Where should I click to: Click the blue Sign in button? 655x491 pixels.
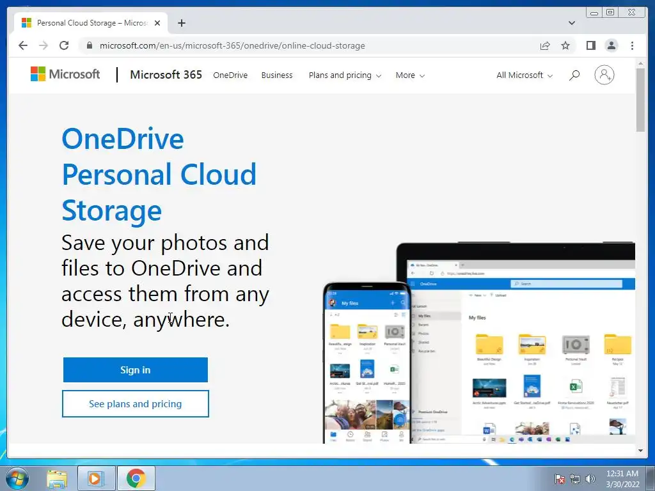tap(136, 370)
